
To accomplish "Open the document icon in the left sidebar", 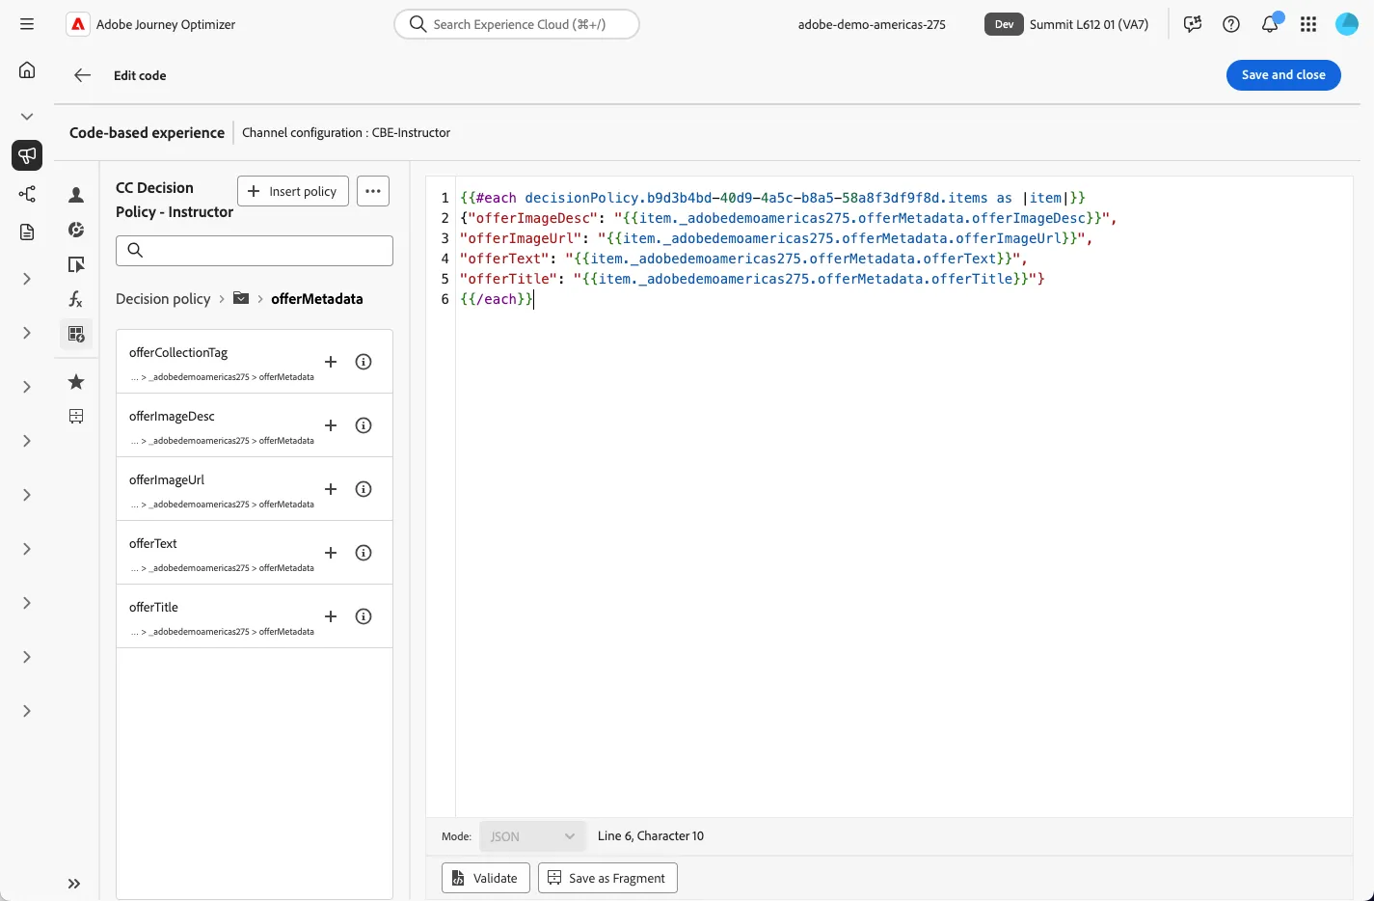I will 27,232.
